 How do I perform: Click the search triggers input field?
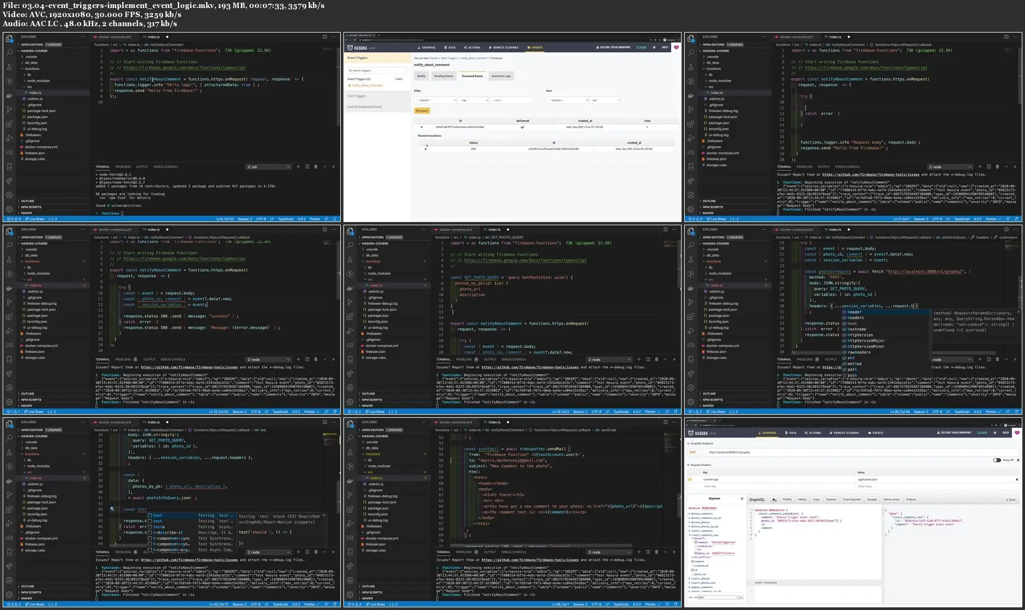(377, 70)
